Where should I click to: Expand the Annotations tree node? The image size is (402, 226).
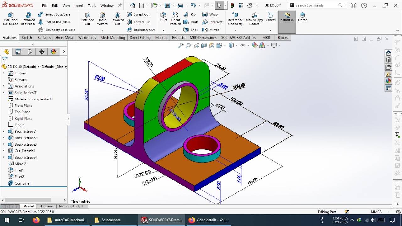pyautogui.click(x=3, y=86)
